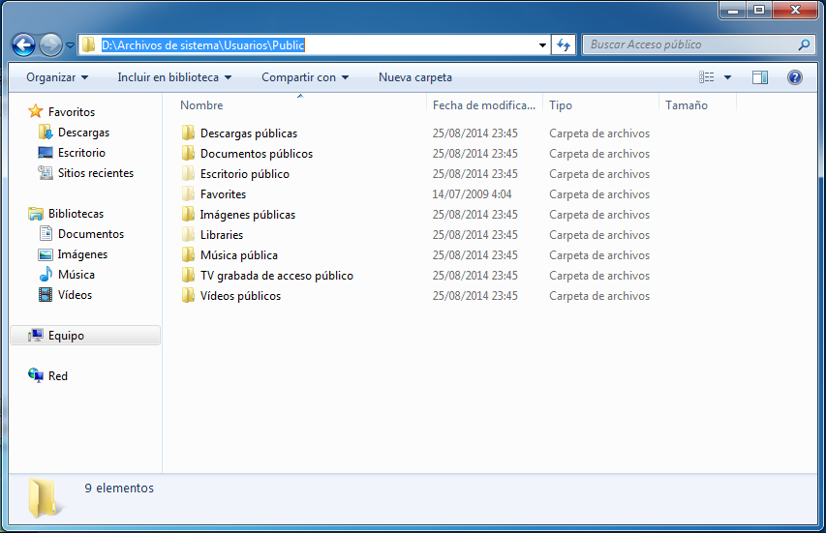The height and width of the screenshot is (533, 826).
Task: Select Red in navigation pane
Action: tap(48, 375)
